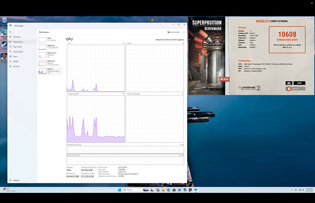Click the Dedicated GPU memory graph
This screenshot has width=315, height=203.
pyautogui.click(x=125, y=150)
